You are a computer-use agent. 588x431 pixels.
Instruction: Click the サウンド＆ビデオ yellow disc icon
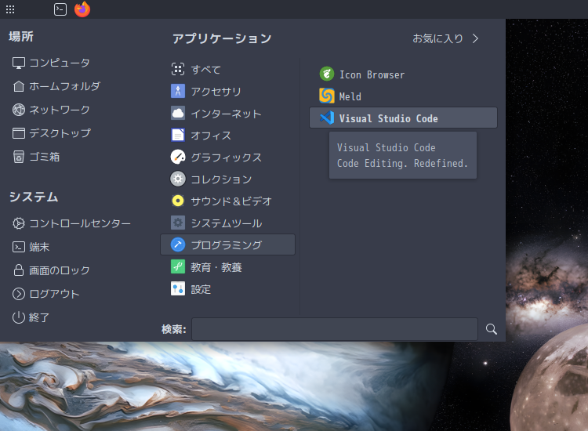[x=178, y=201]
